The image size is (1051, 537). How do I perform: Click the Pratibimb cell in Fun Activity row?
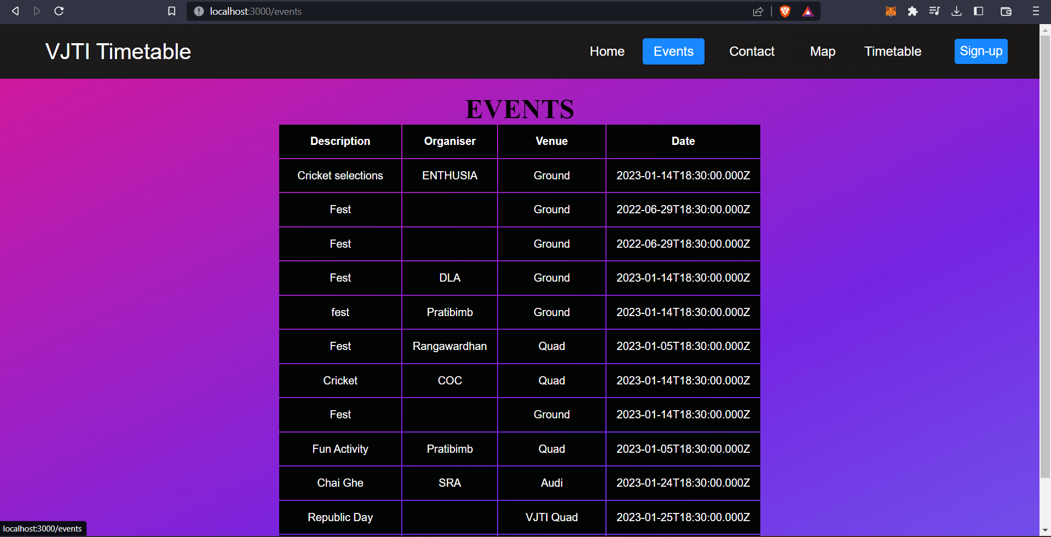tap(450, 449)
